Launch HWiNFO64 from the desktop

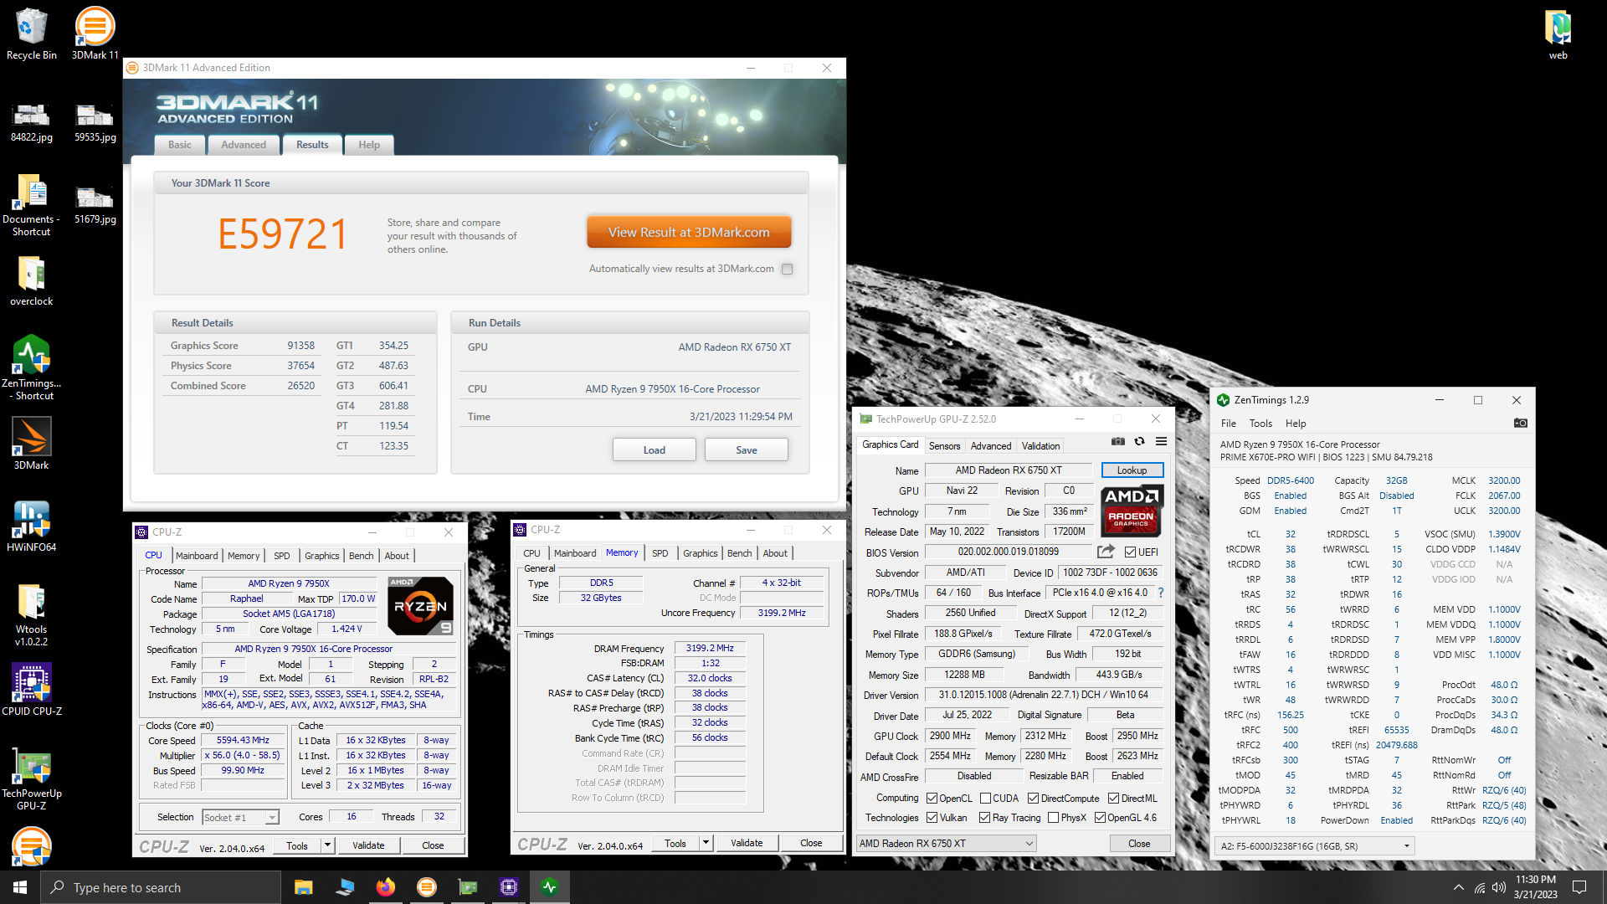click(31, 526)
